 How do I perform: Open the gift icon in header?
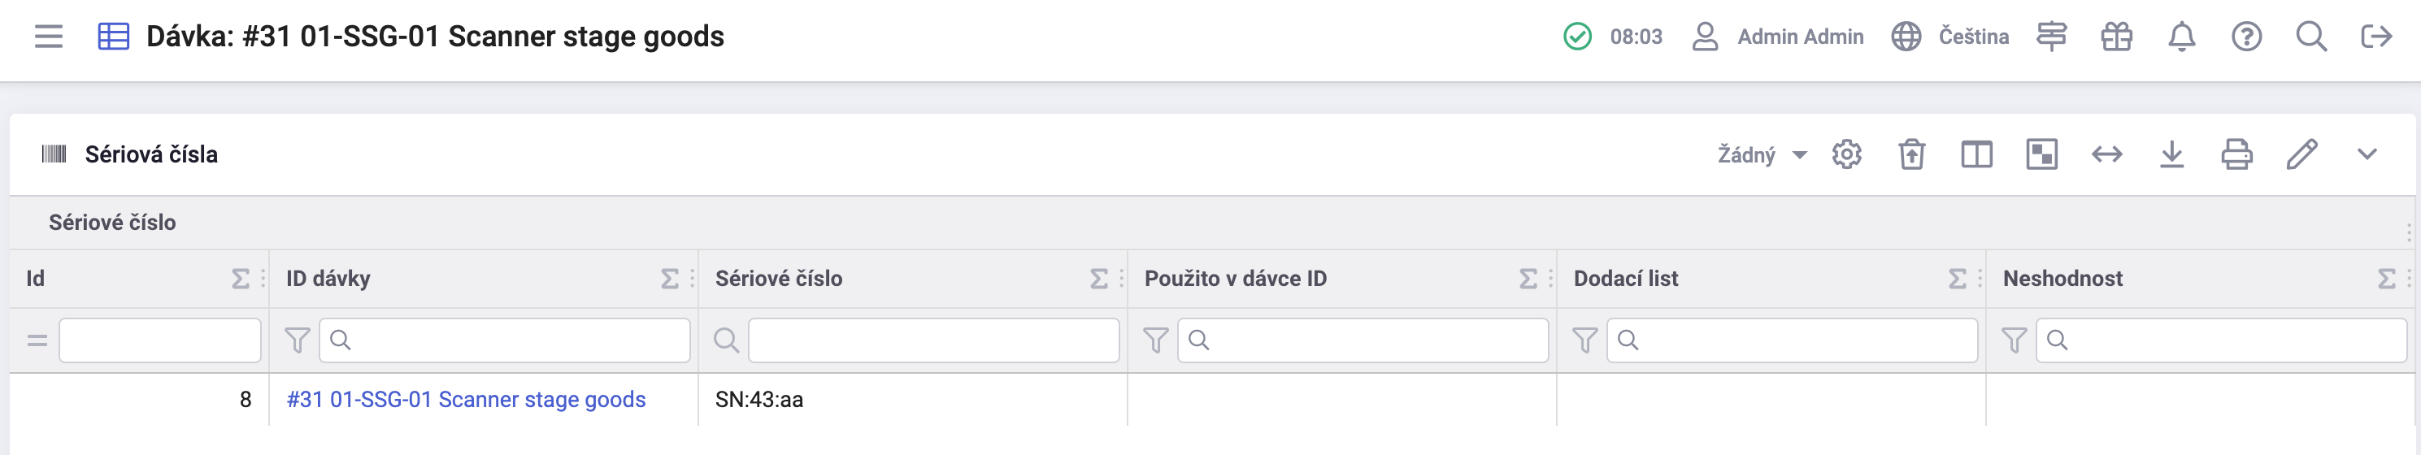click(2116, 37)
